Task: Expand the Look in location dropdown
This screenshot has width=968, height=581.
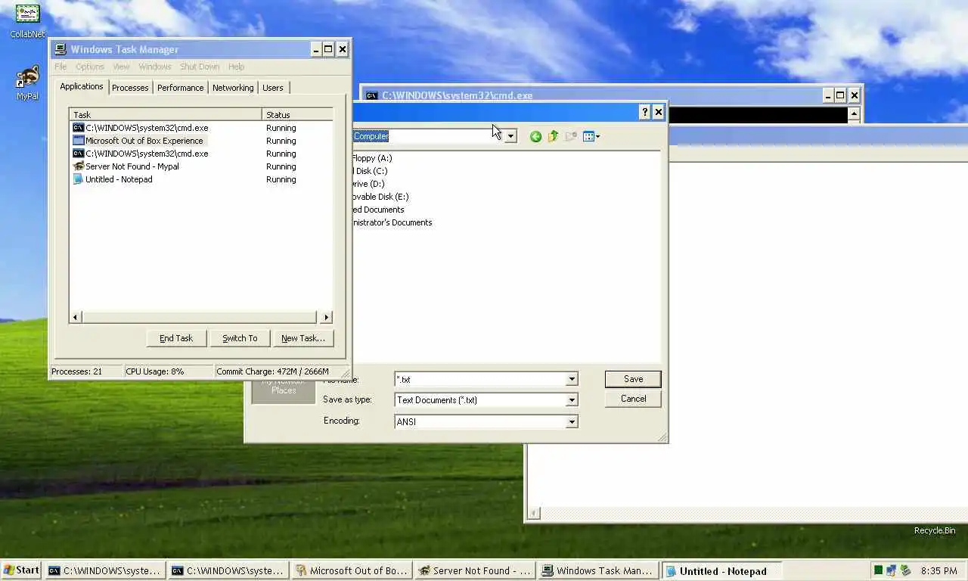Action: pos(510,136)
